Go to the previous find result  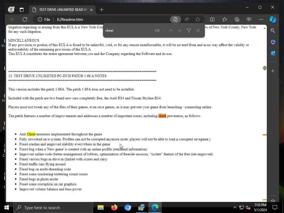pyautogui.click(x=171, y=31)
